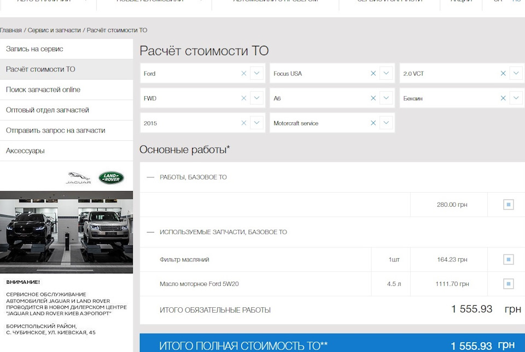525x352 pixels.
Task: Clear the Motorcraft service selection
Action: (374, 123)
